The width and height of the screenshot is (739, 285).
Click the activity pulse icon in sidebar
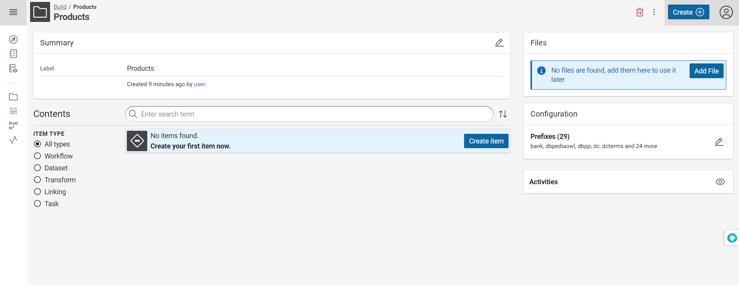point(13,140)
